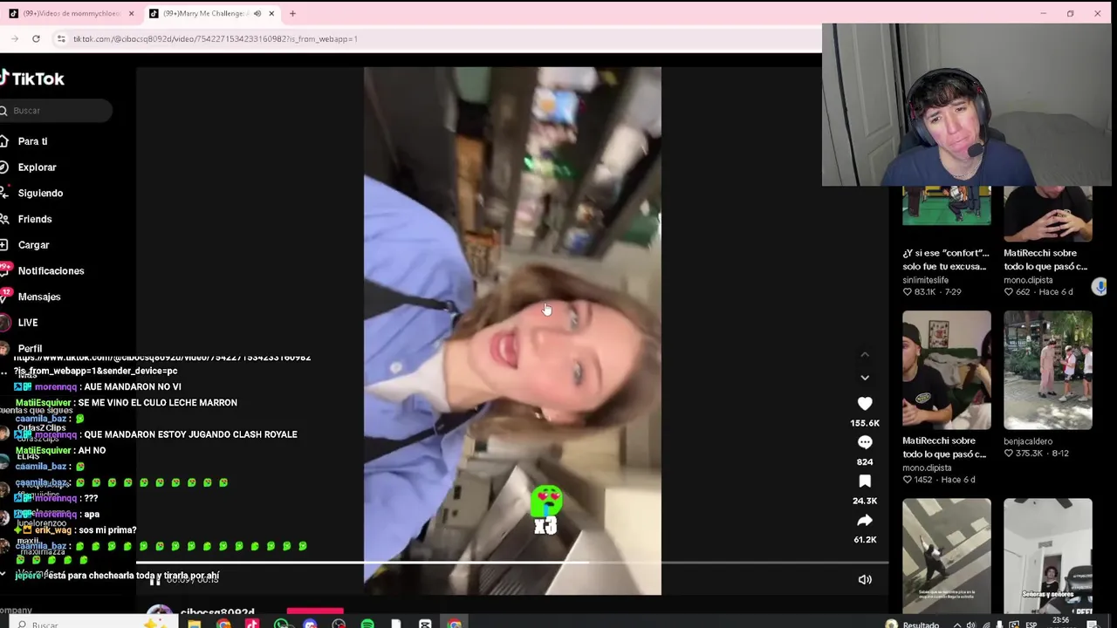Open Cargar upload page
This screenshot has width=1117, height=628.
[33, 245]
